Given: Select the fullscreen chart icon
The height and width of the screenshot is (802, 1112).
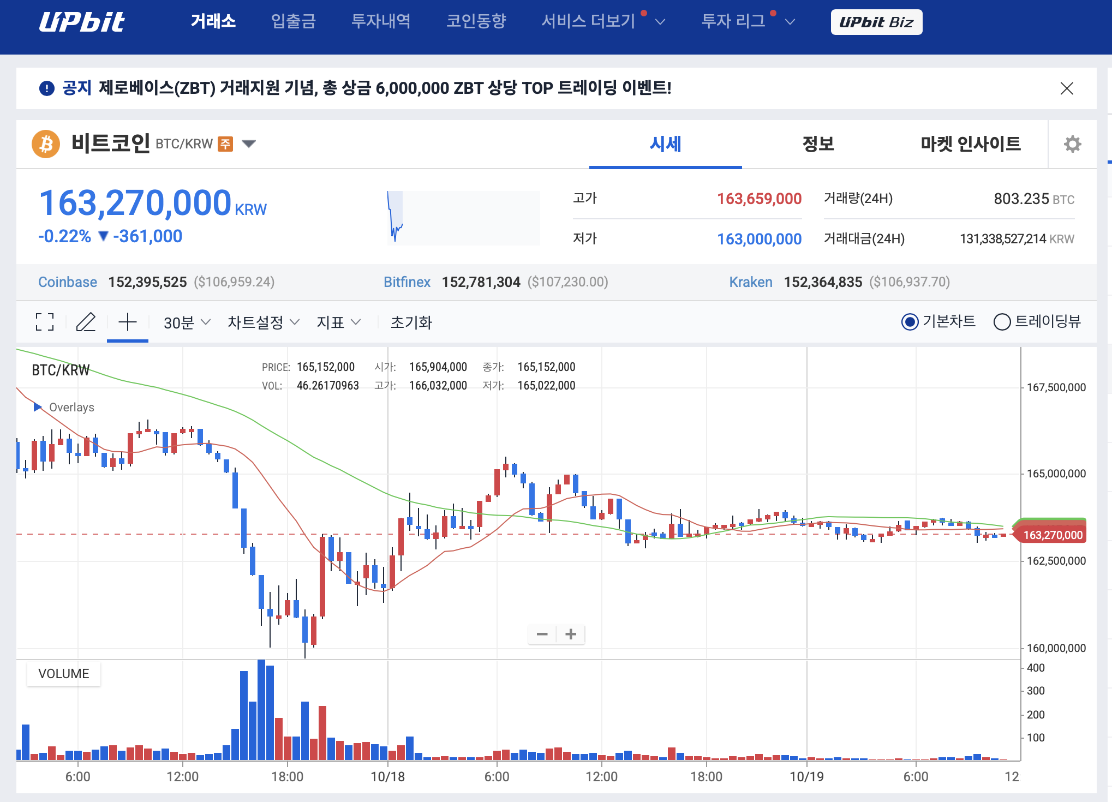Looking at the screenshot, I should 44,322.
